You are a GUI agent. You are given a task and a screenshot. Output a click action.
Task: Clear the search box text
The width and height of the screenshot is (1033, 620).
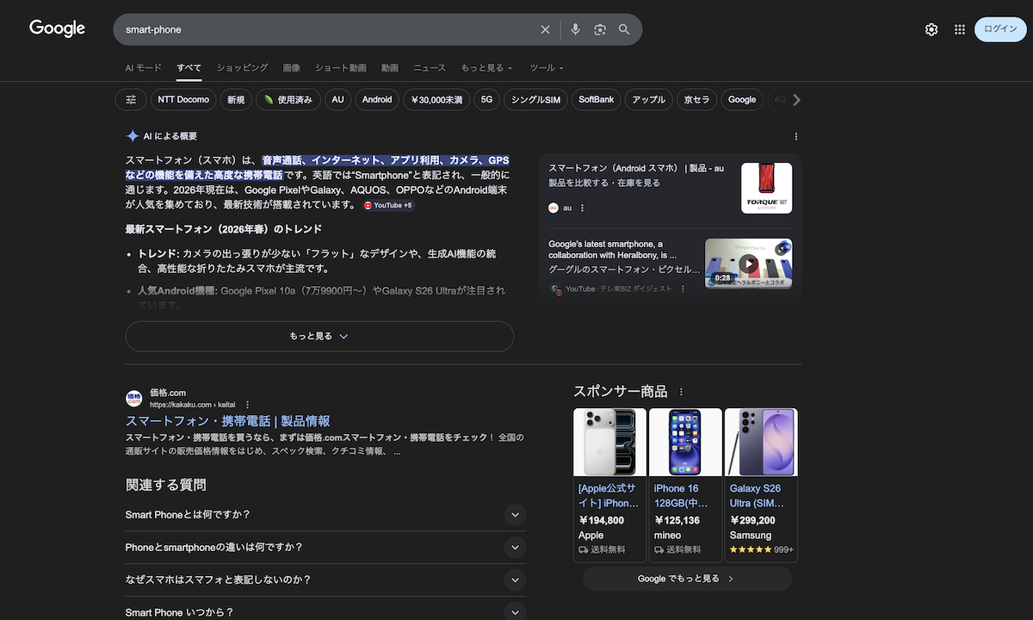(545, 29)
